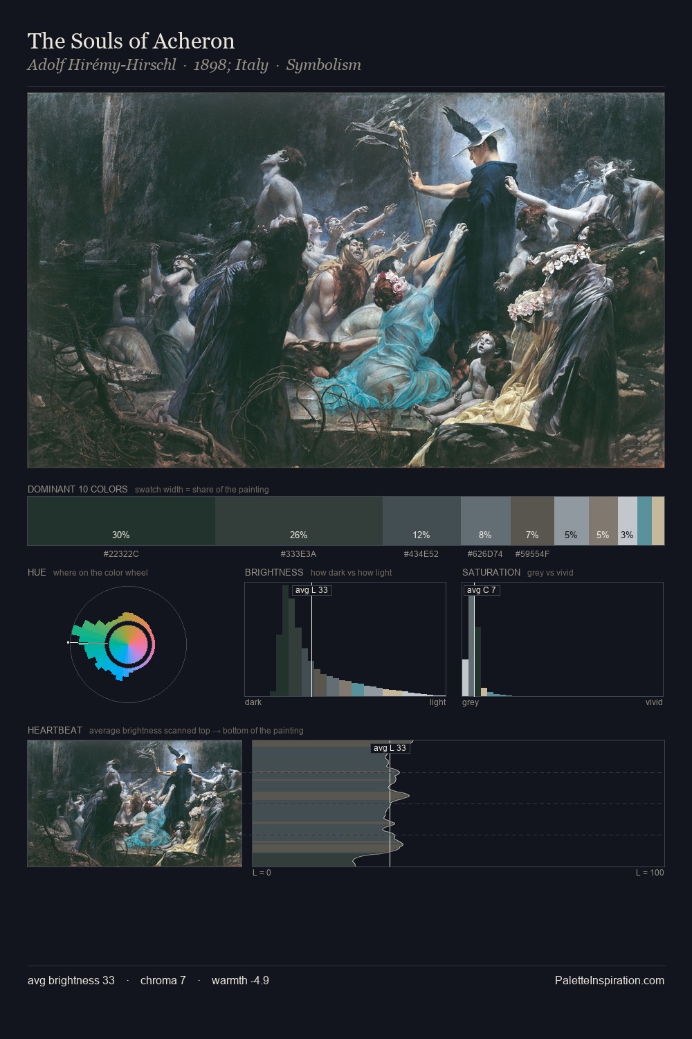The image size is (692, 1039).
Task: Click the 30% dark green swatch
Action: tap(121, 521)
